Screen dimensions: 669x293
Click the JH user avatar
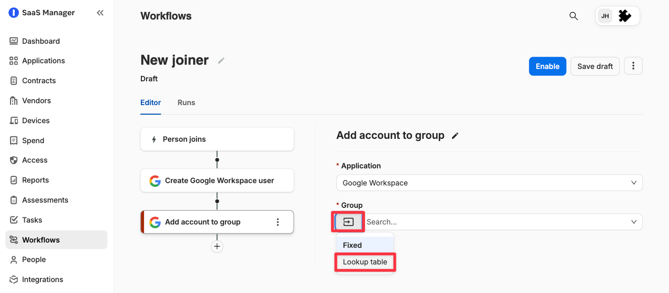coord(605,16)
